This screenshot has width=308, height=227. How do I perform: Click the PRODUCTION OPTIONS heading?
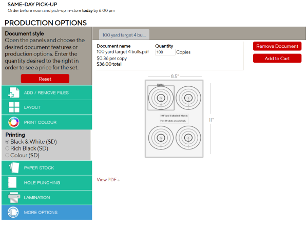pos(46,23)
